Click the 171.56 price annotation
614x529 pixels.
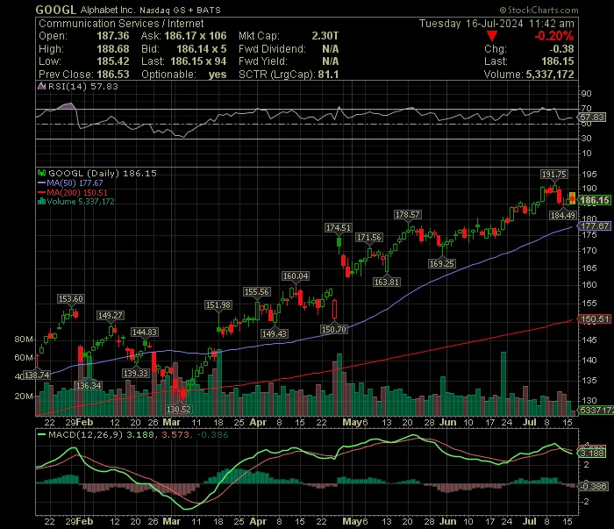pyautogui.click(x=369, y=237)
